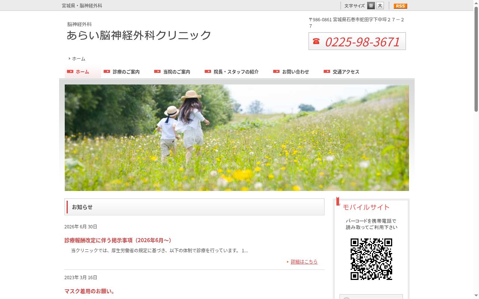Click the 文字サイズ label
Image resolution: width=479 pixels, height=299 pixels.
pyautogui.click(x=354, y=6)
